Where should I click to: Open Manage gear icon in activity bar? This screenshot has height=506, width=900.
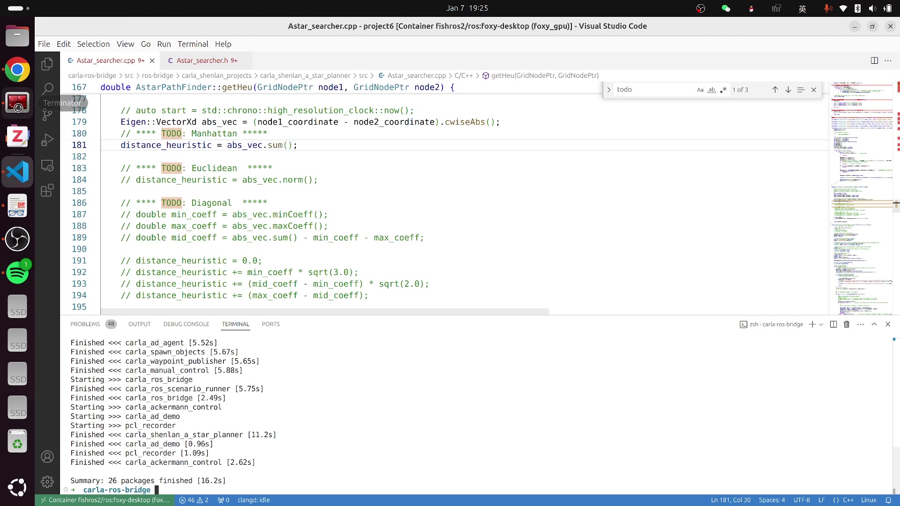47,482
